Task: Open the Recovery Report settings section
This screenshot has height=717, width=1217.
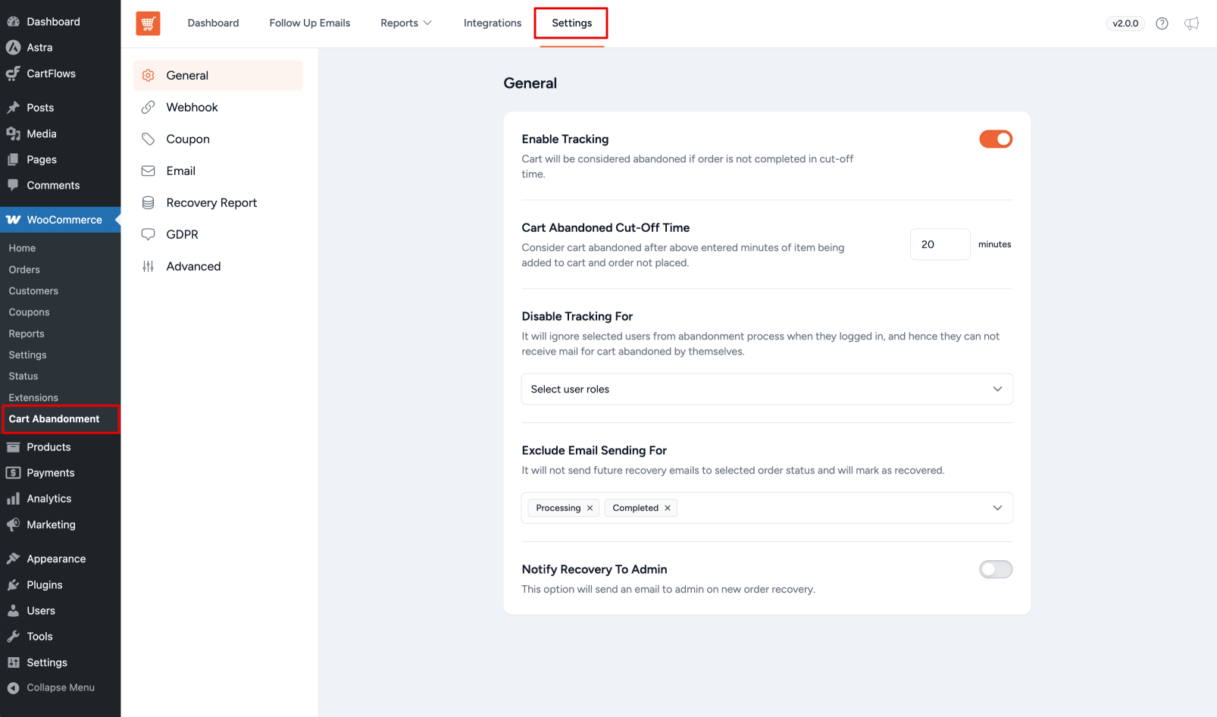Action: [x=218, y=203]
